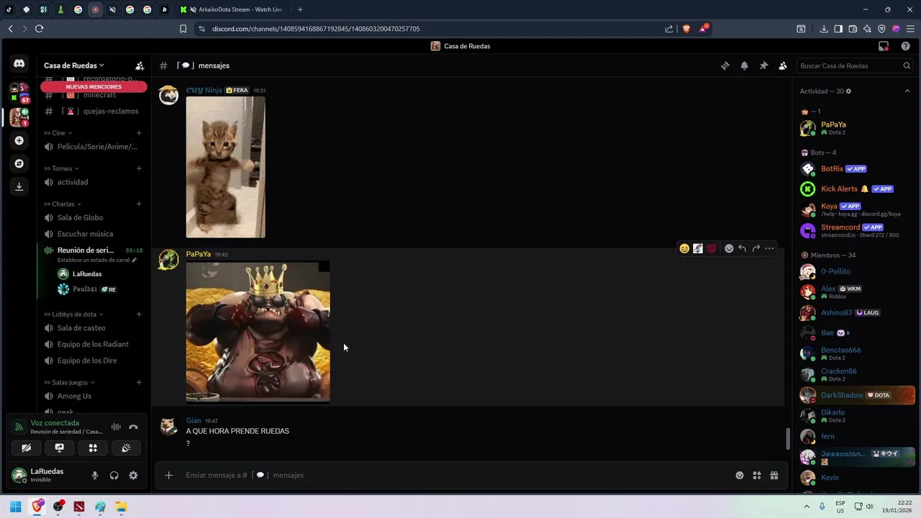Viewport: 921px width, 518px height.
Task: Reply to PaPaYa message arrow icon
Action: click(742, 248)
